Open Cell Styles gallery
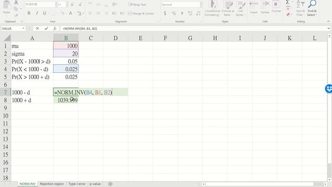Viewport: 332px width, 187px height. pyautogui.click(x=240, y=8)
